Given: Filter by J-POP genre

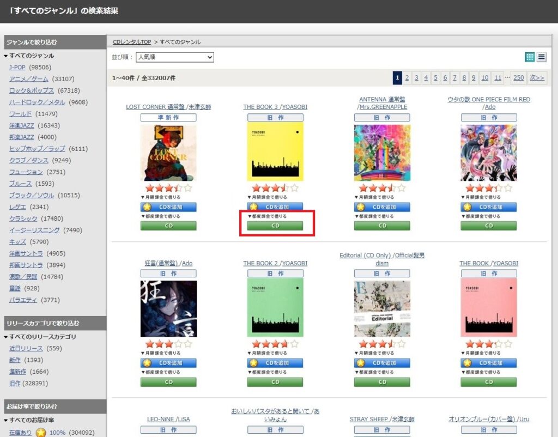Looking at the screenshot, I should pos(17,67).
